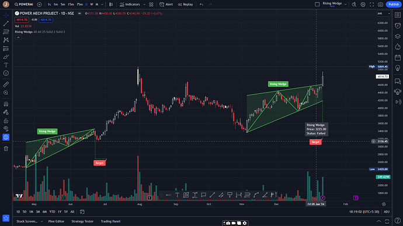Toggle ADJ adjusted data setting

[387, 211]
